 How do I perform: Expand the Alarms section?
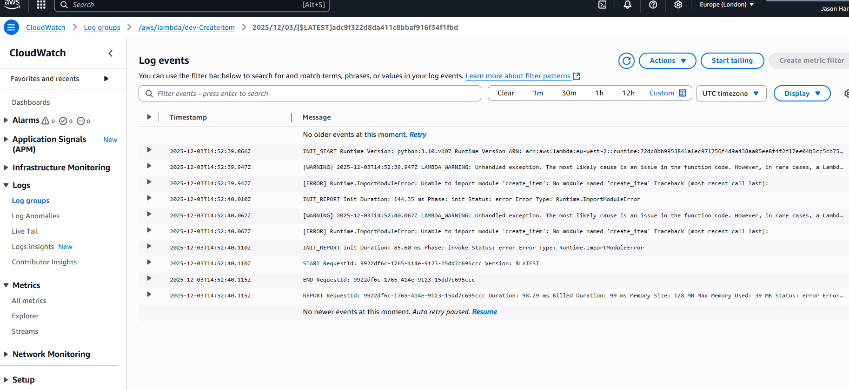coord(6,120)
